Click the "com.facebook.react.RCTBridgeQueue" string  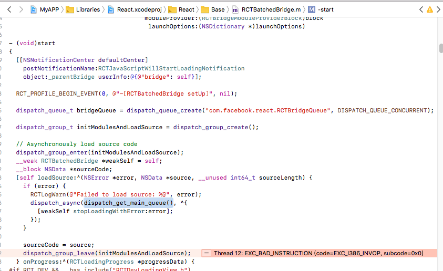click(x=267, y=110)
